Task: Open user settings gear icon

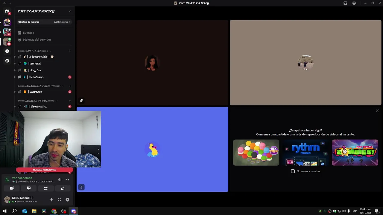Action: pyautogui.click(x=67, y=200)
